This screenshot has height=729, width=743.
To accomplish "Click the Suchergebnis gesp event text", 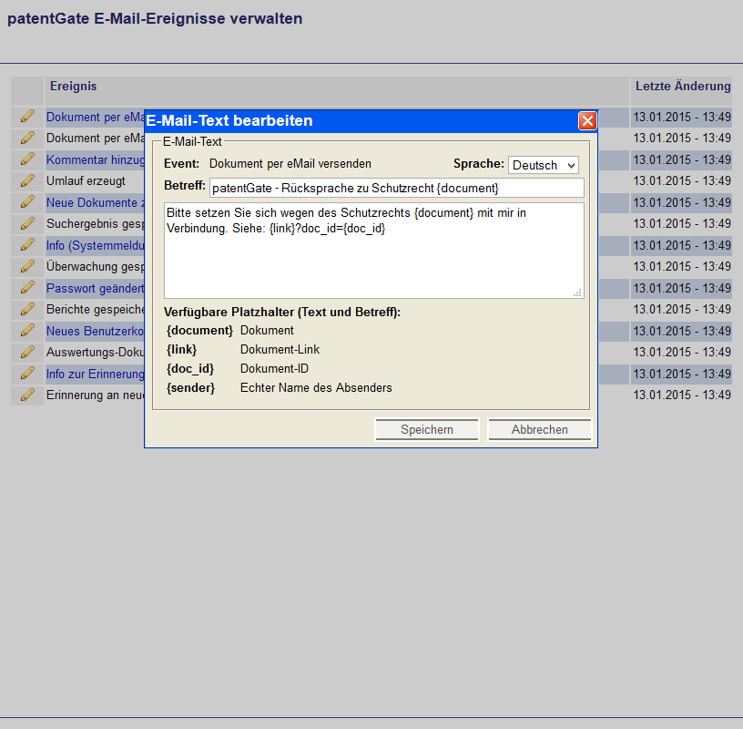I will point(96,224).
